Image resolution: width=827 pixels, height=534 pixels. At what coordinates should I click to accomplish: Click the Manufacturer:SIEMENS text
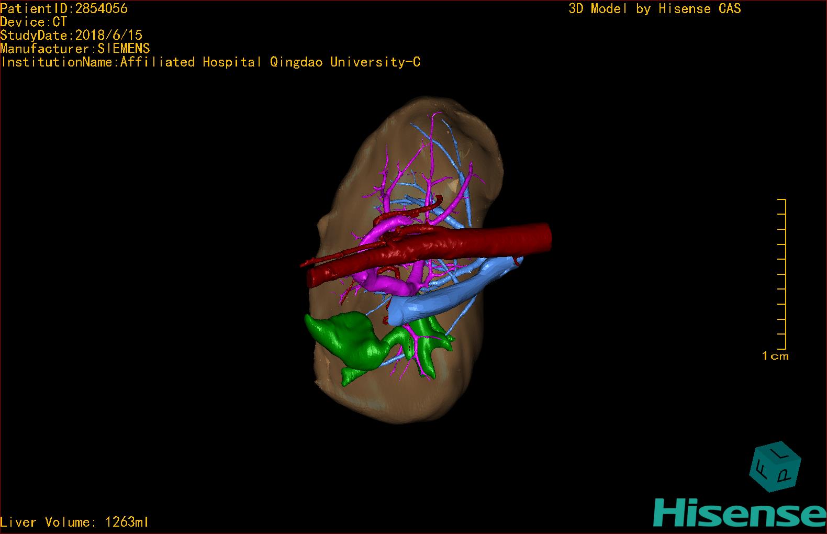pyautogui.click(x=75, y=49)
